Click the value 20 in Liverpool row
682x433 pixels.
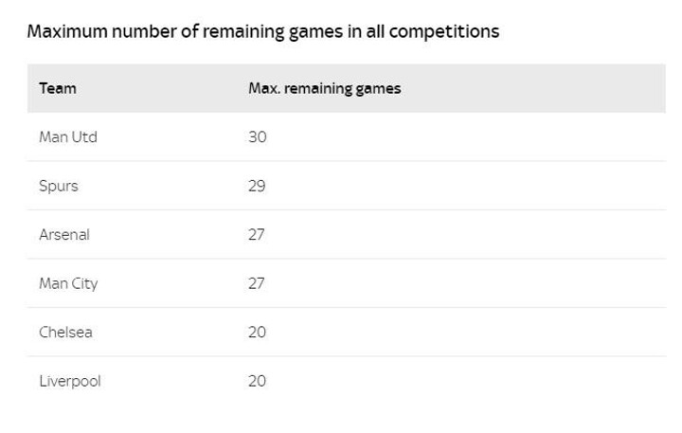point(257,381)
